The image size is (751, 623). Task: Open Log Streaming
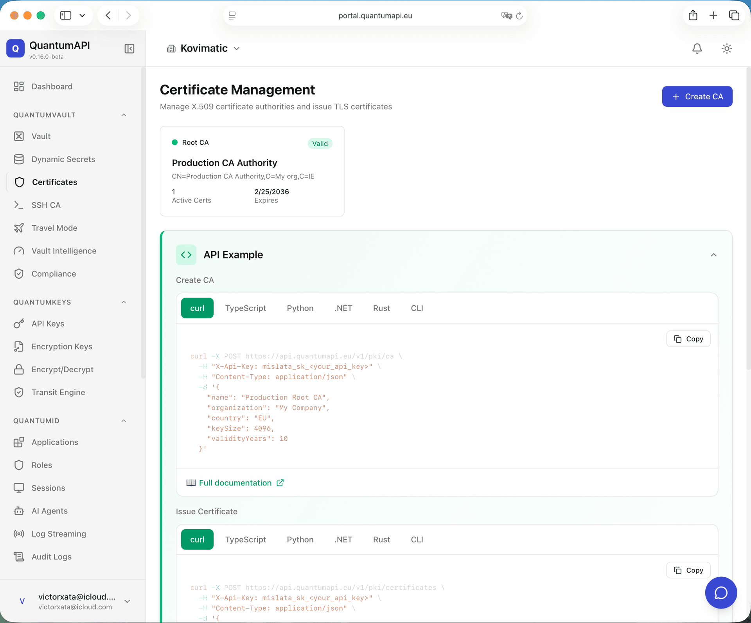(58, 533)
